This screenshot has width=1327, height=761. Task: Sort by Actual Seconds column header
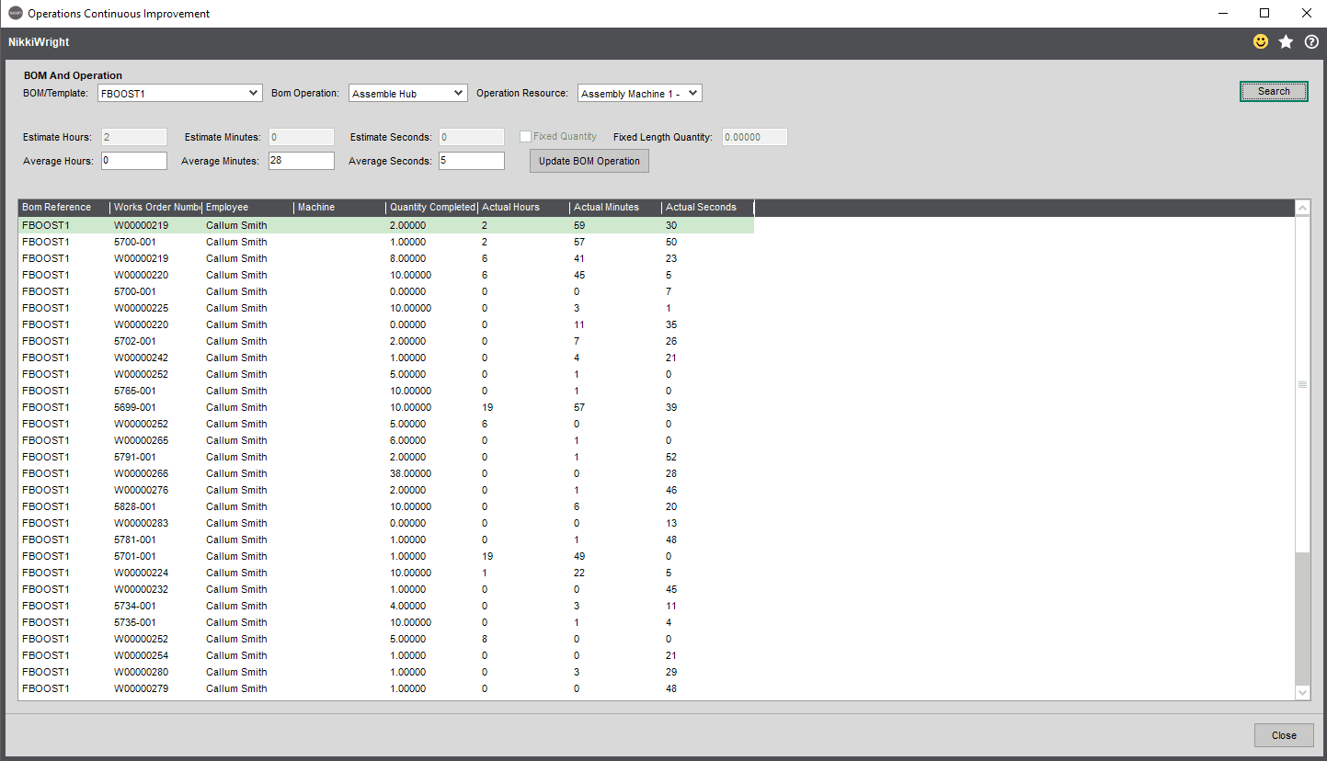(708, 208)
